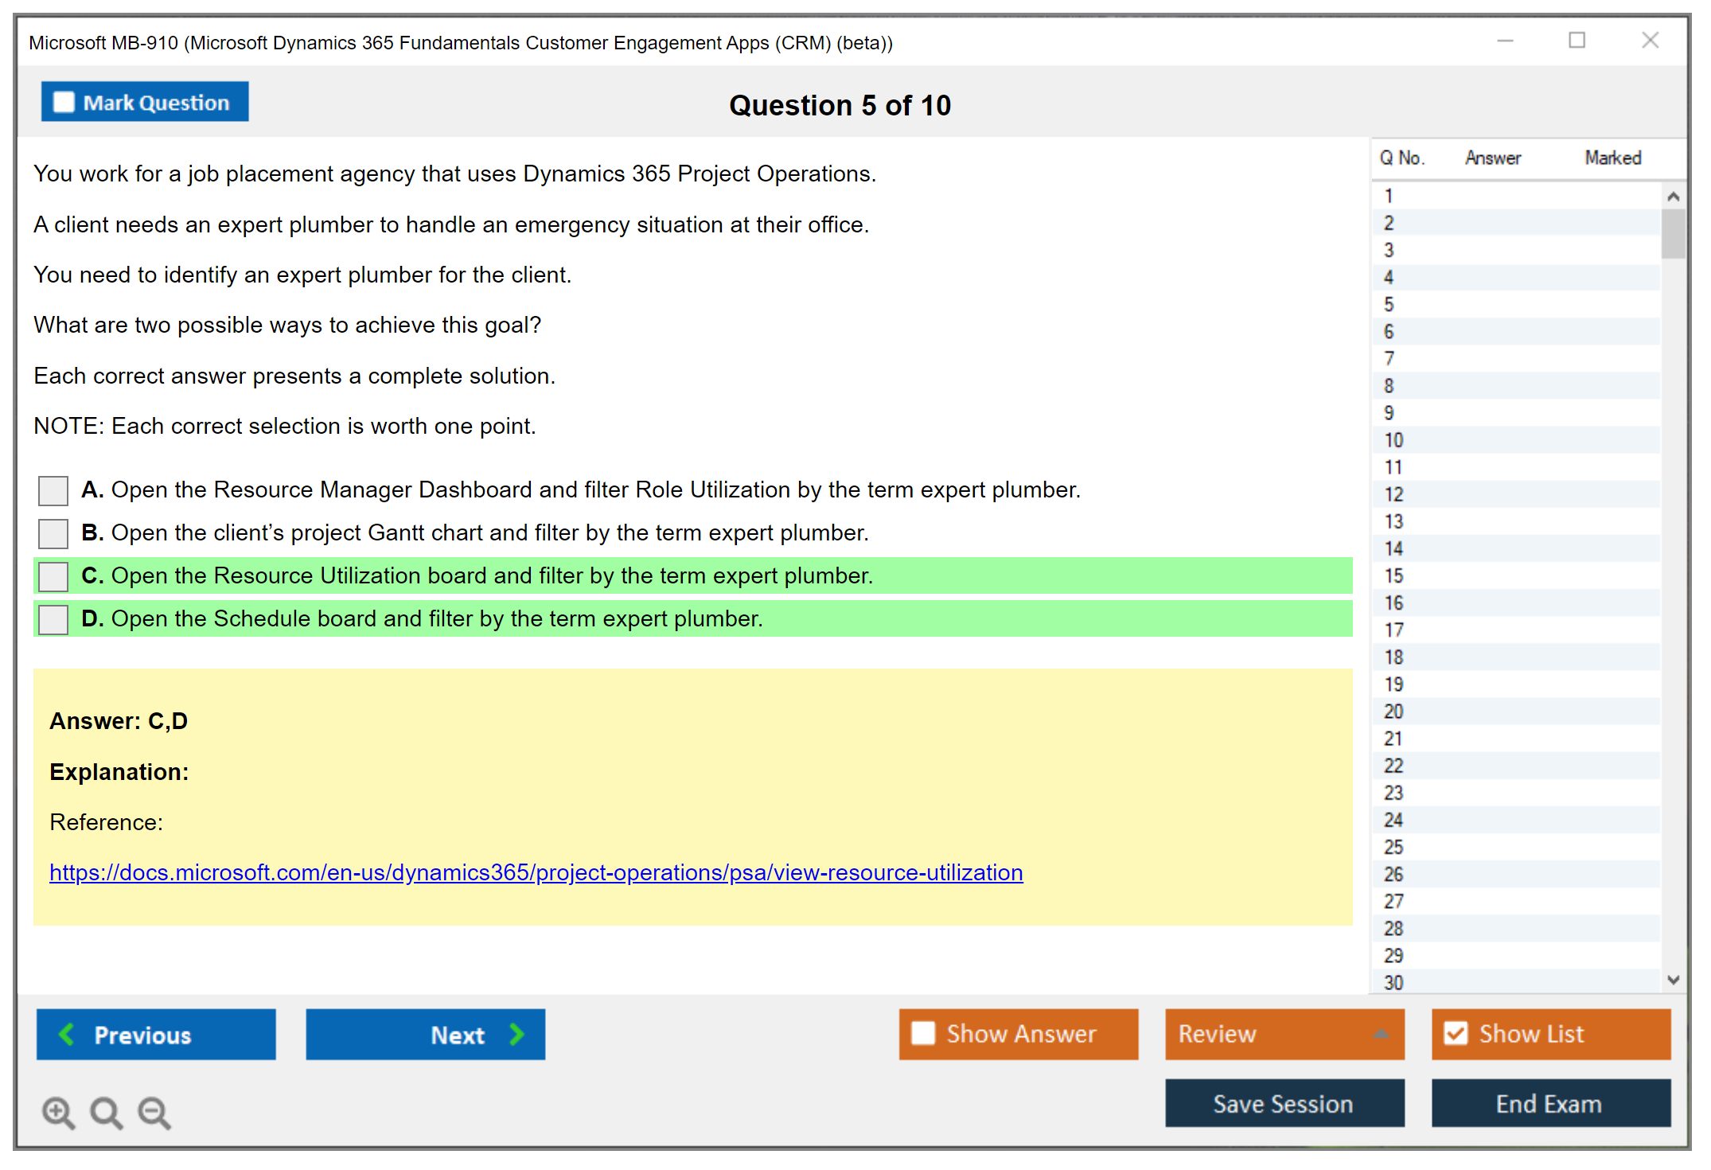Go to the Previous question

(156, 1034)
